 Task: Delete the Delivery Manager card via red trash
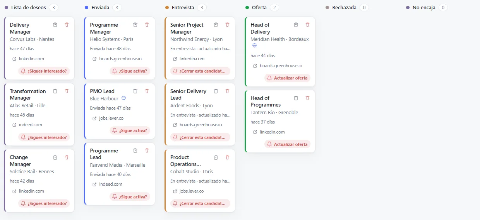point(67,25)
